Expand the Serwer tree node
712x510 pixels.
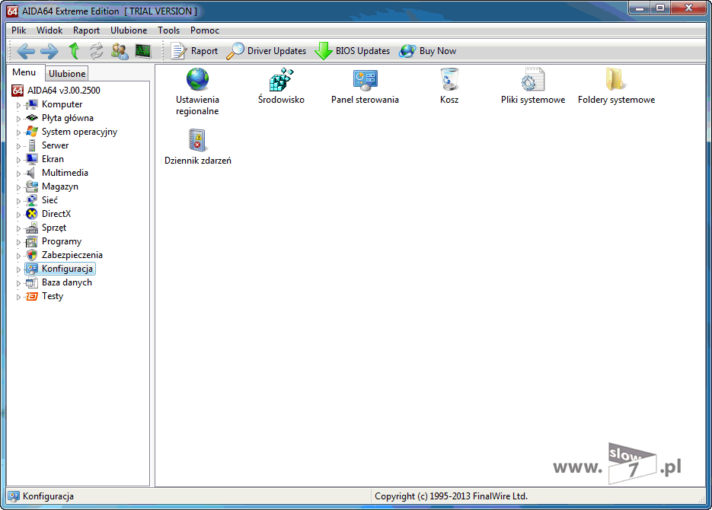click(18, 146)
